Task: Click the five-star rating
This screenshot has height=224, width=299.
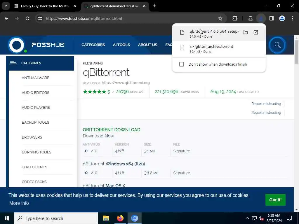Action: [x=94, y=92]
